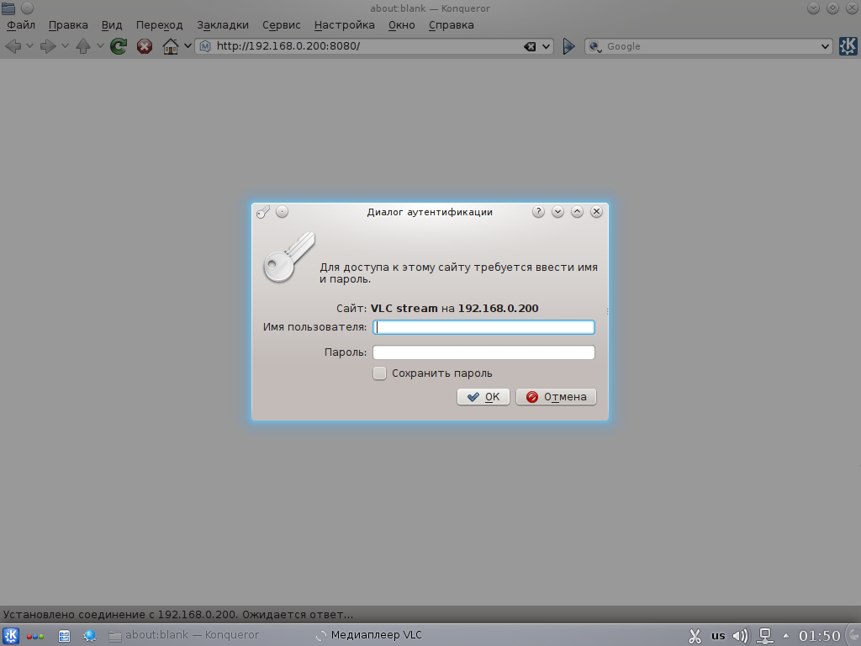The image size is (861, 646).
Task: Click the Go arrow beside the address bar
Action: pyautogui.click(x=569, y=47)
